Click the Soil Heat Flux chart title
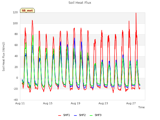This screenshot has height=120, width=160. pyautogui.click(x=80, y=3)
